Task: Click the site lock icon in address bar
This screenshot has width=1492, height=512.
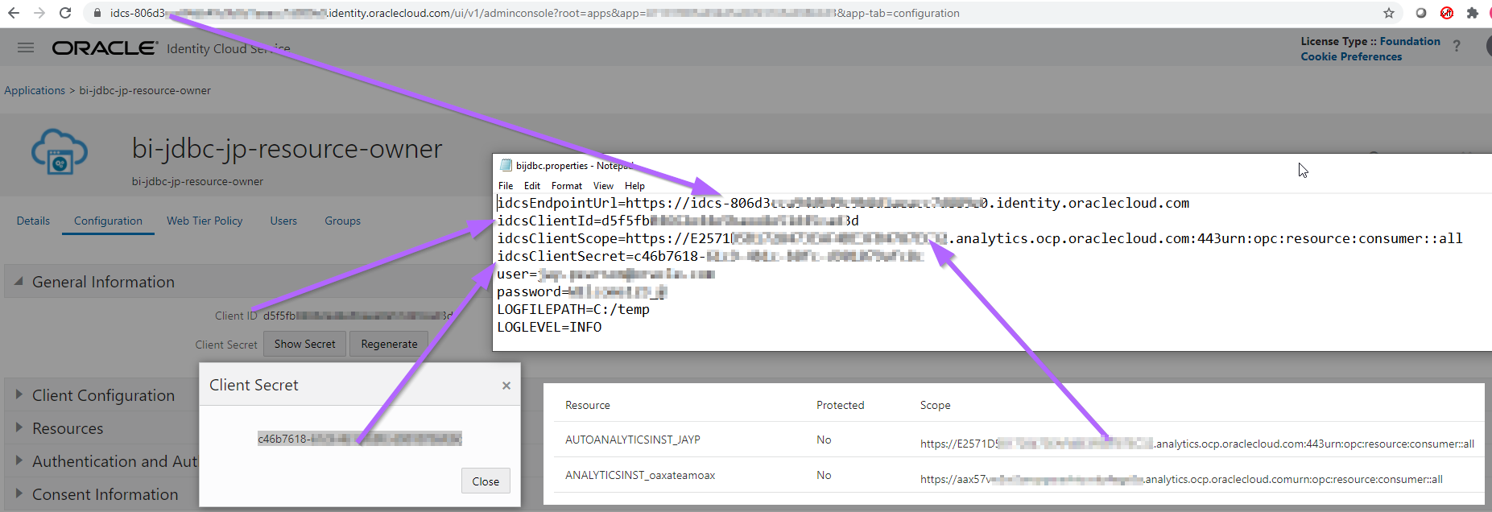Action: point(97,13)
